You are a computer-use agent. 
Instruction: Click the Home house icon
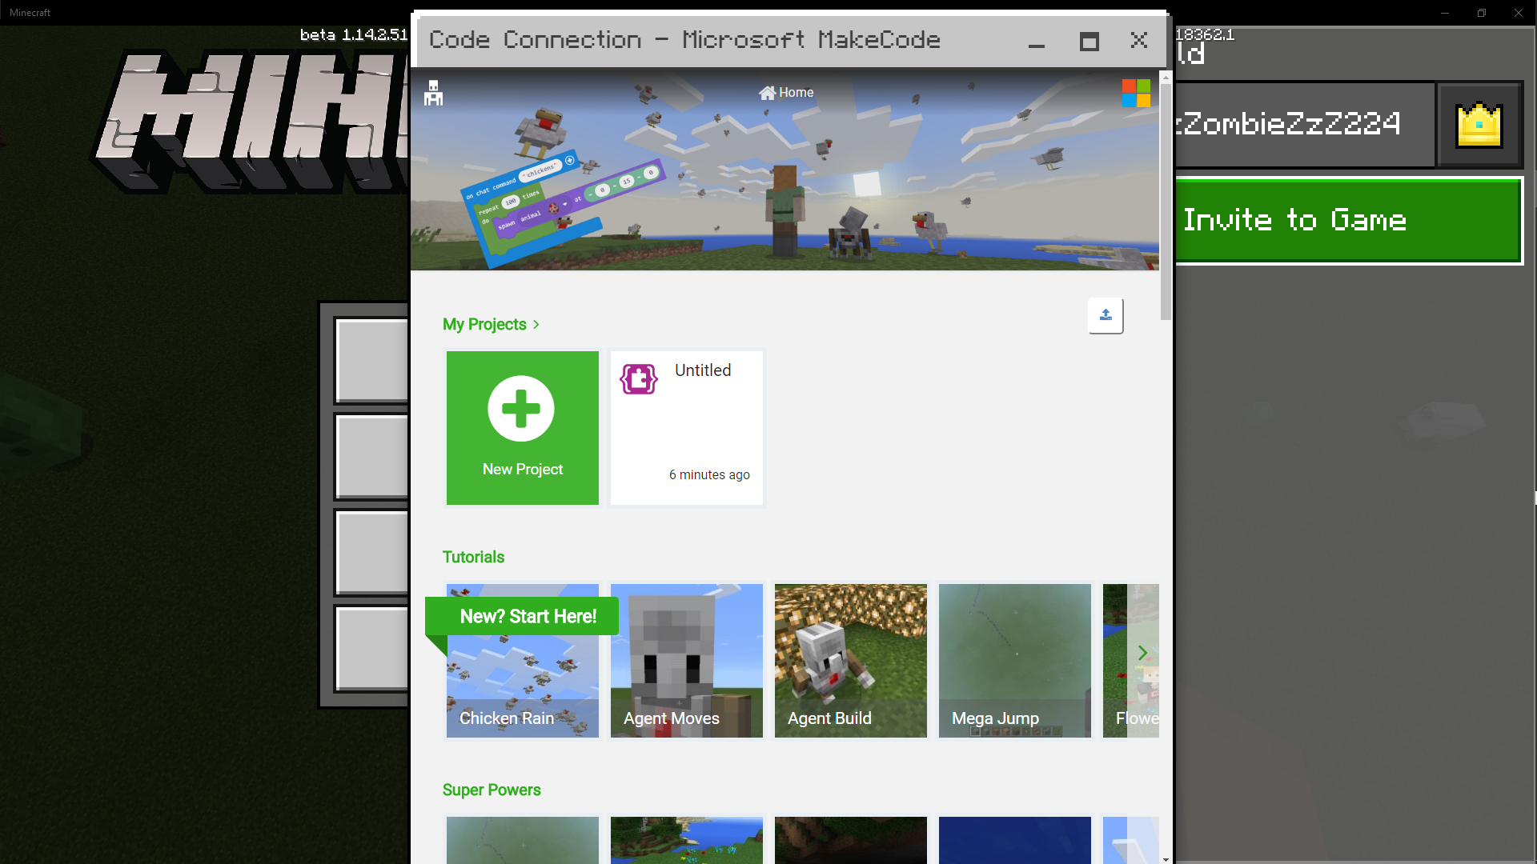click(767, 93)
